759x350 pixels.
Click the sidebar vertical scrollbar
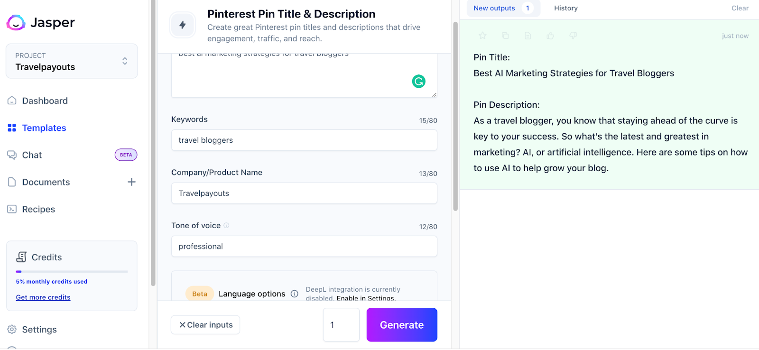click(x=153, y=142)
